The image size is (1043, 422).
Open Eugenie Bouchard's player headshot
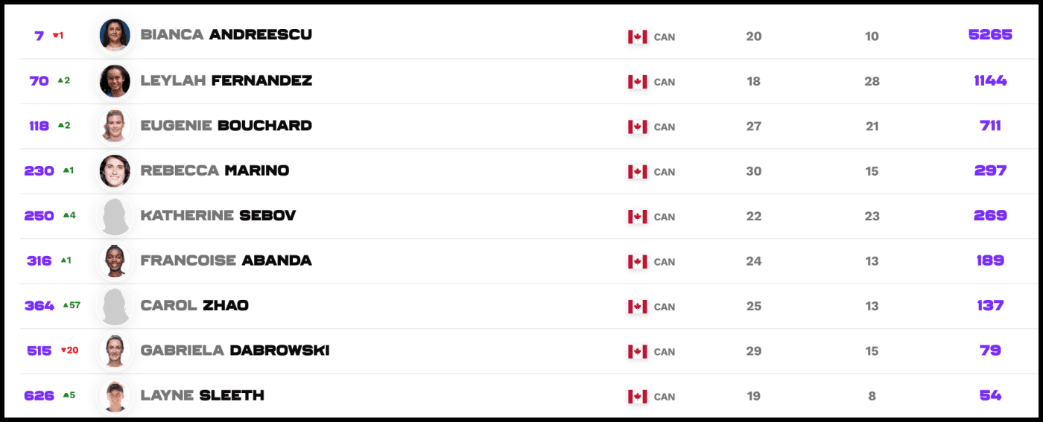point(115,126)
